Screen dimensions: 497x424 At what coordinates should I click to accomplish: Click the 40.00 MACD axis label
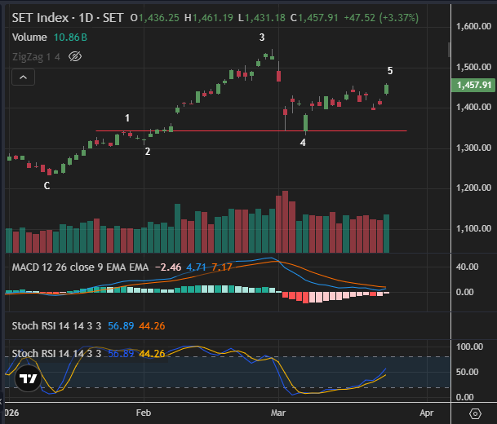[467, 267]
